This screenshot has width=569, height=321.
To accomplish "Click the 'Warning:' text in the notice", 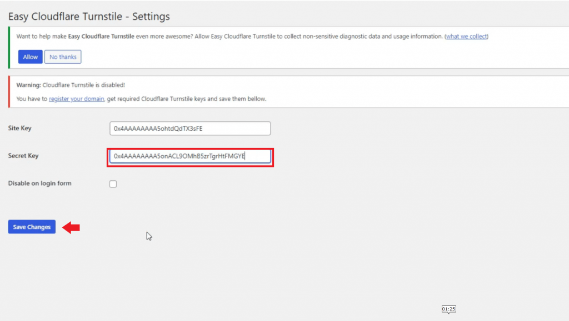I will [29, 85].
